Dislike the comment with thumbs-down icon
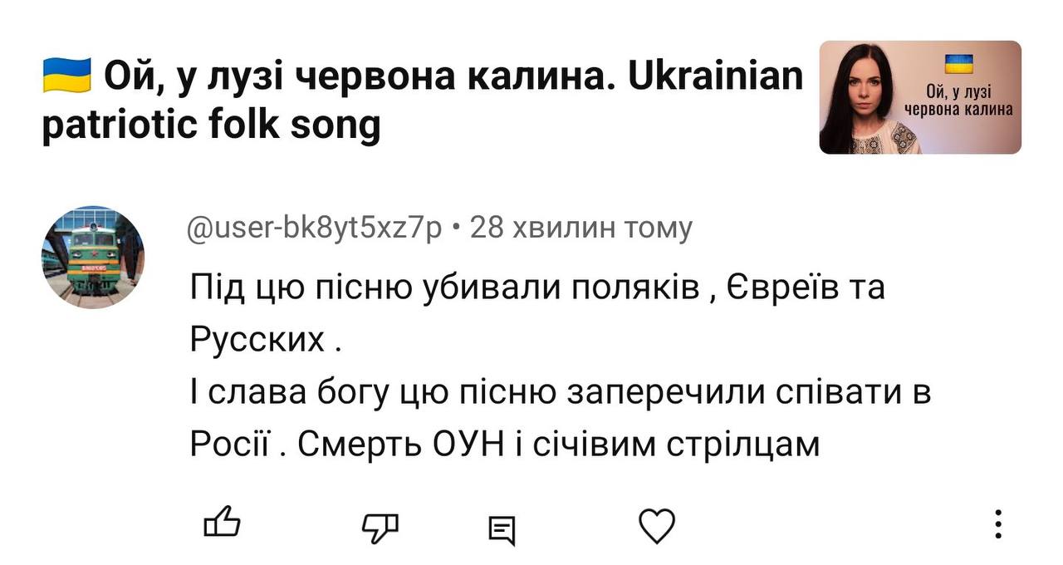This screenshot has width=1063, height=565. (x=380, y=525)
